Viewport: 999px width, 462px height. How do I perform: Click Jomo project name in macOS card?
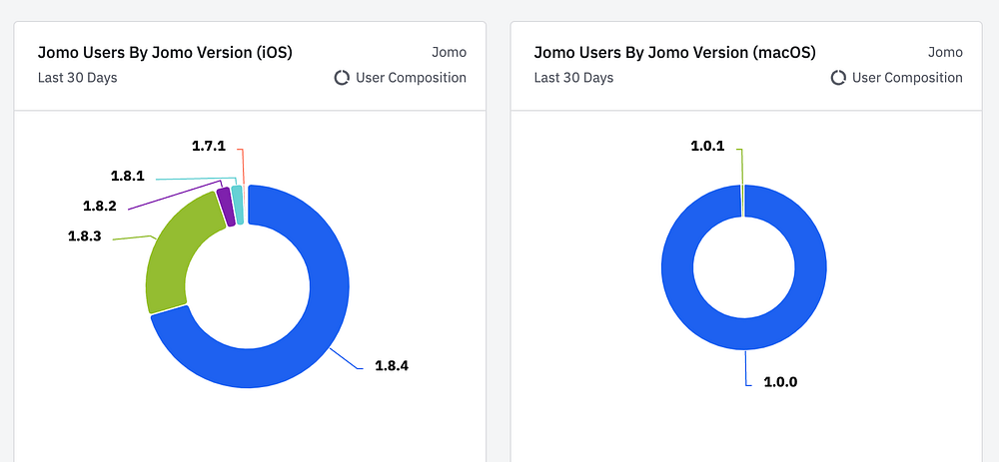pyautogui.click(x=945, y=52)
